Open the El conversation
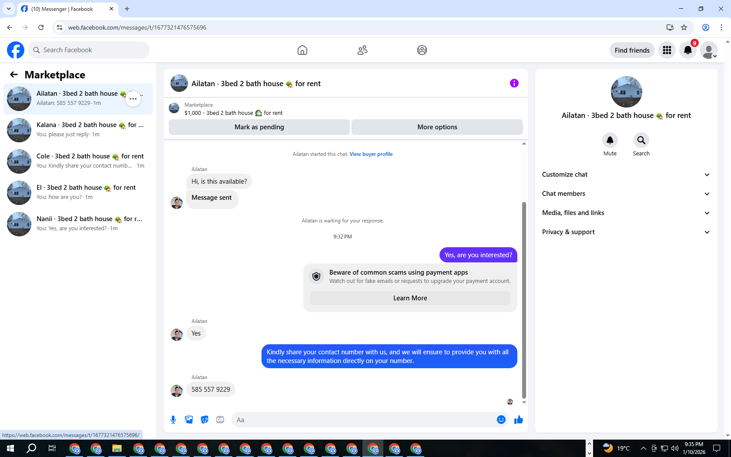The height and width of the screenshot is (457, 731). 78,193
